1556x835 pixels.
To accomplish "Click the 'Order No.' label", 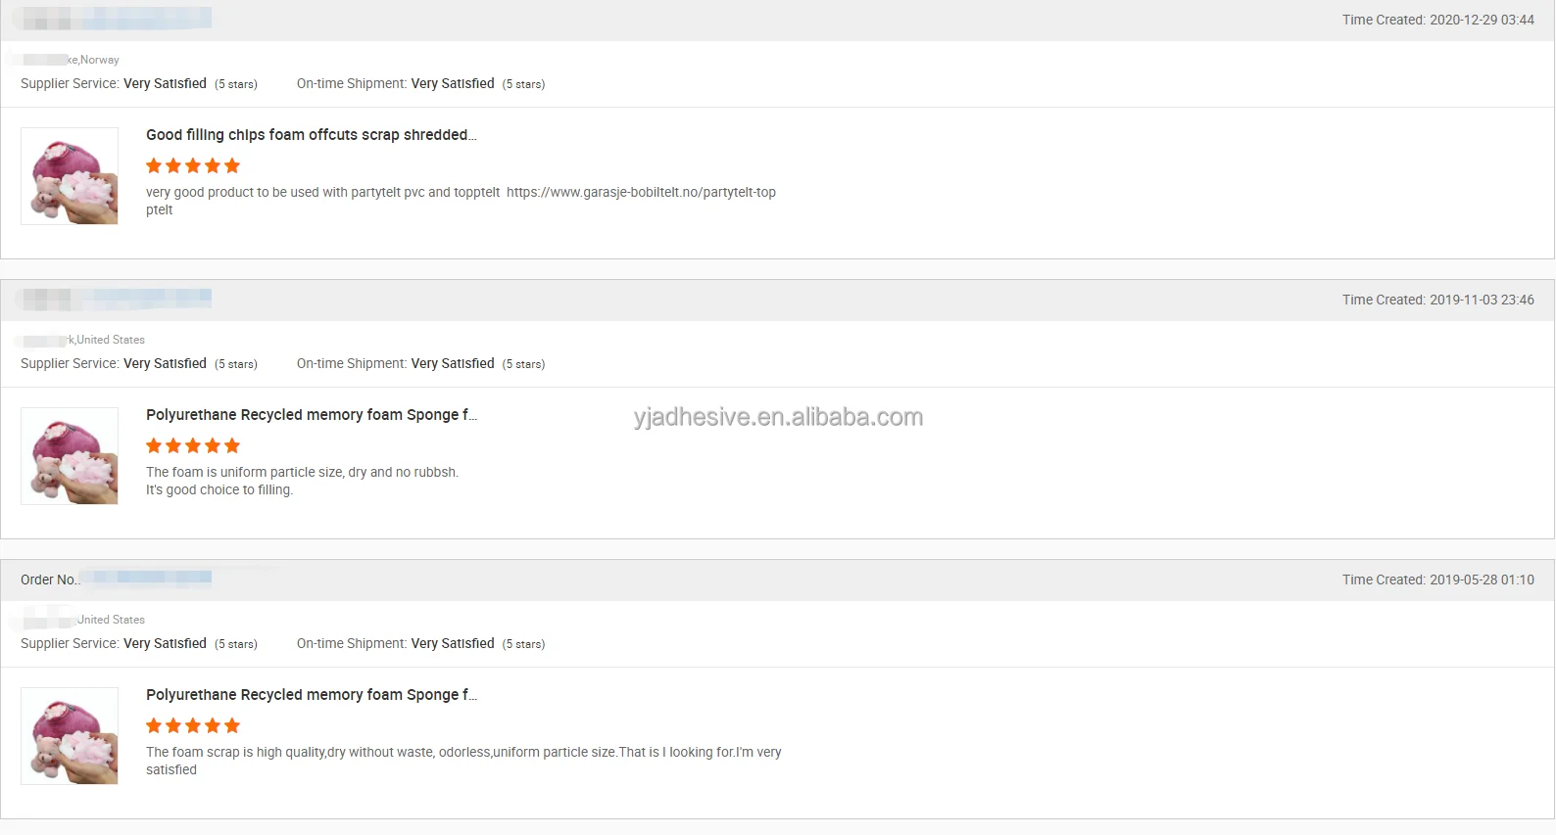I will point(50,580).
